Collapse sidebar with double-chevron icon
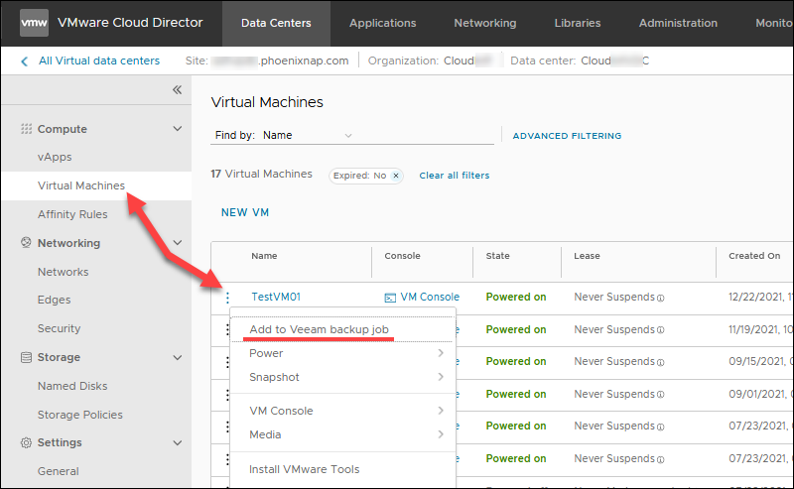 coord(177,90)
